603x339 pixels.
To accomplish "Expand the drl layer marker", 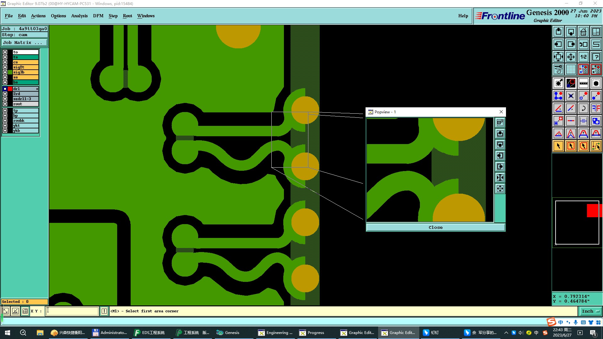I will 37,89.
